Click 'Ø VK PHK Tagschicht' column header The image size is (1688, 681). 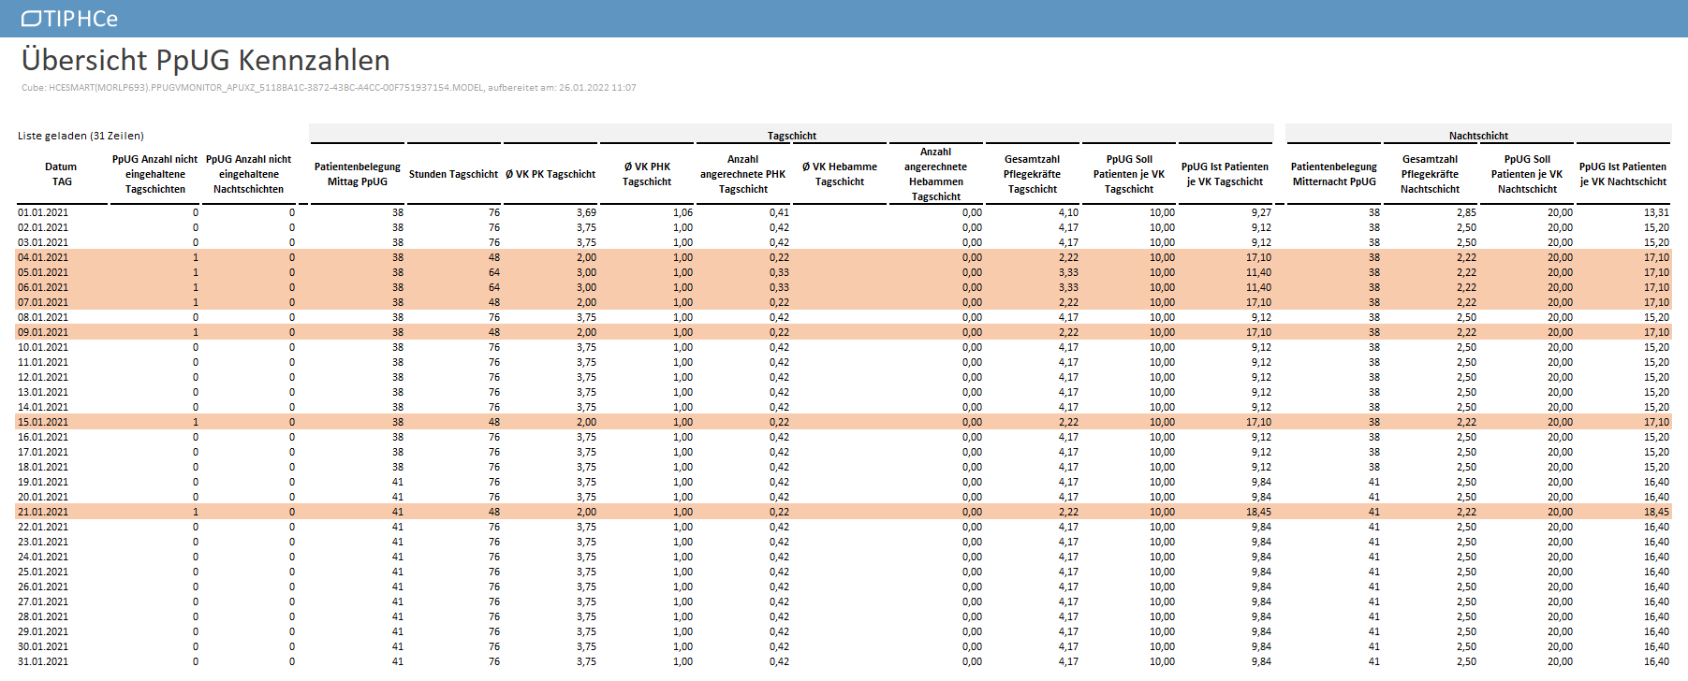click(647, 174)
